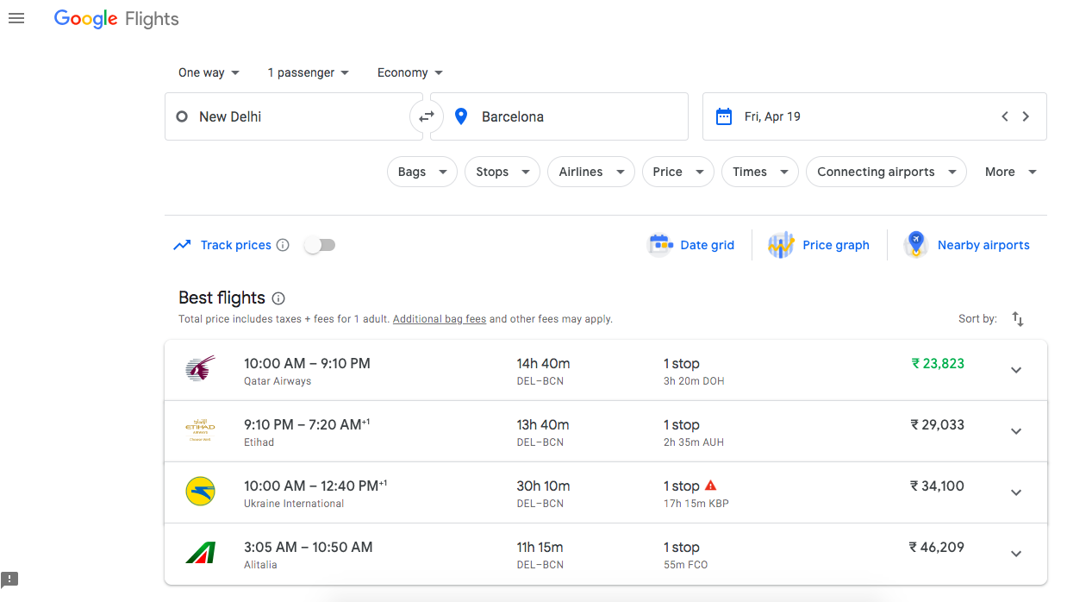Screen dimensions: 1092x602
Task: Expand the Ukraine International flight details
Action: (1016, 492)
